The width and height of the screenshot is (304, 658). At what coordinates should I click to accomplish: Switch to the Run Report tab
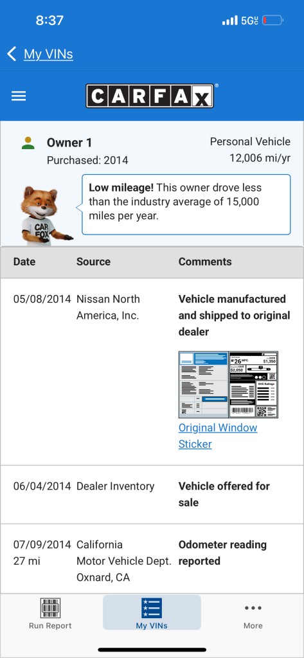click(50, 614)
